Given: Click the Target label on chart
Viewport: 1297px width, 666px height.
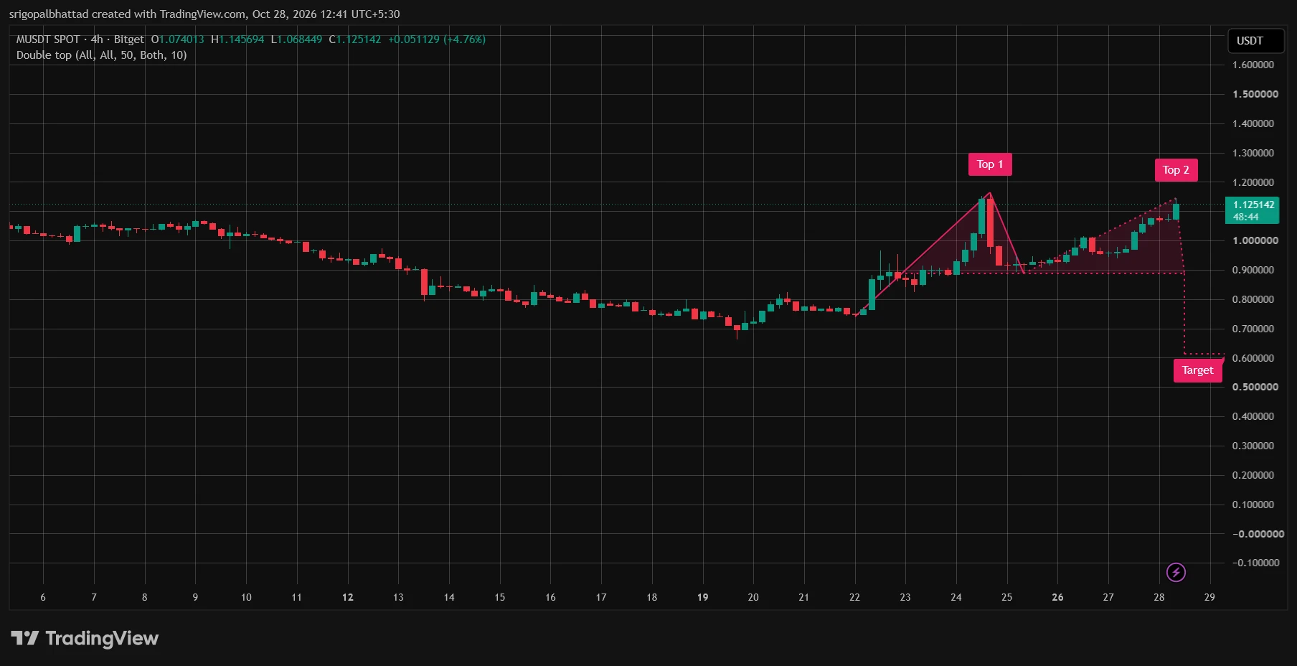Looking at the screenshot, I should coord(1197,370).
